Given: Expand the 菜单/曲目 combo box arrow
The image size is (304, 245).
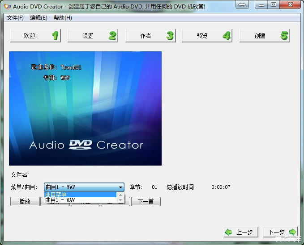Looking at the screenshot, I should pyautogui.click(x=120, y=187).
